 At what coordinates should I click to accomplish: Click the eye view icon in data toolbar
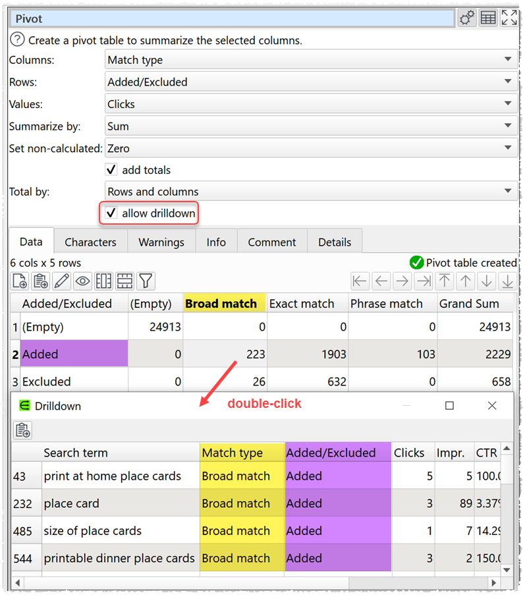tap(82, 282)
